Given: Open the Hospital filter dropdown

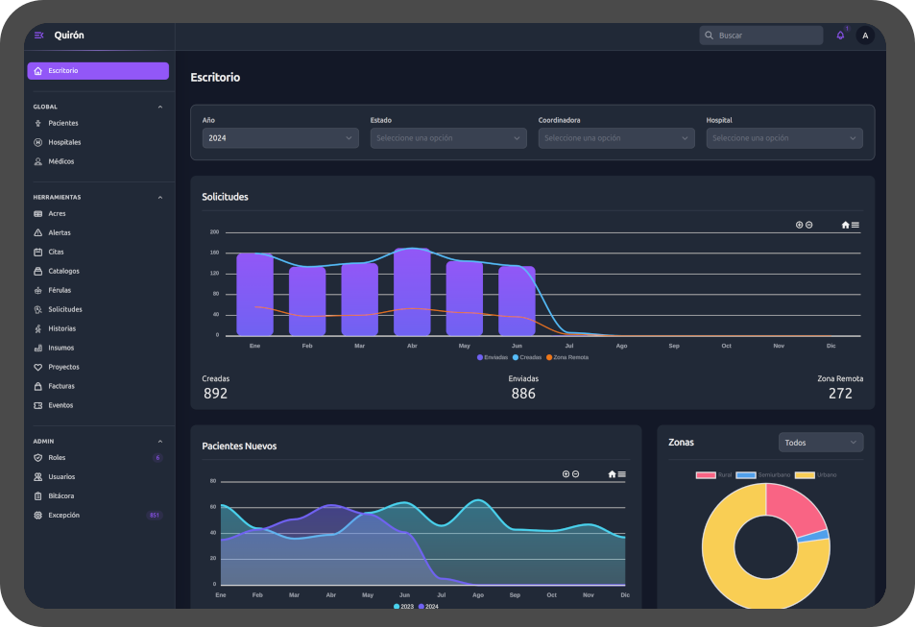Looking at the screenshot, I should (784, 138).
